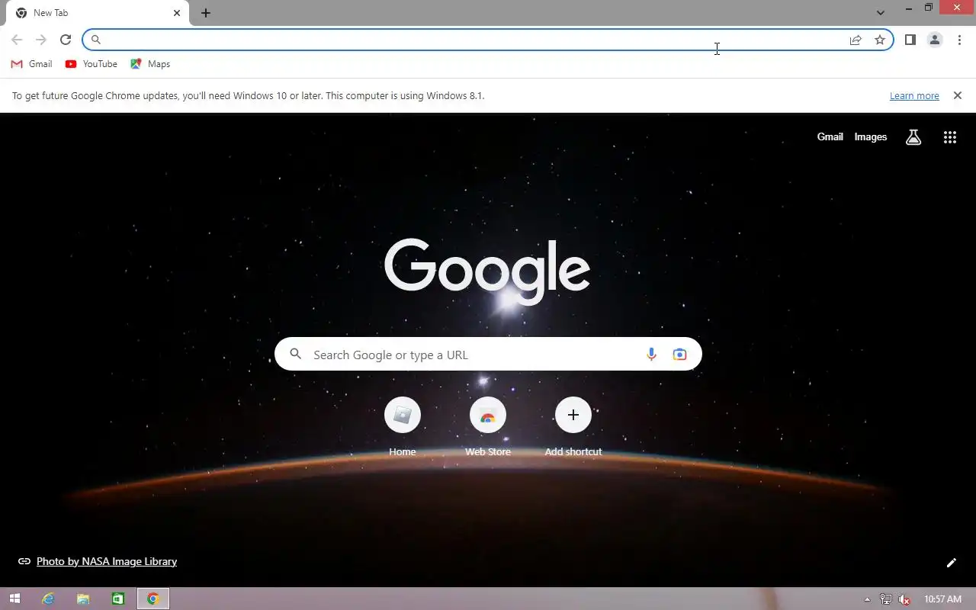The height and width of the screenshot is (610, 976).
Task: Expand the tab search chevron
Action: [881, 13]
